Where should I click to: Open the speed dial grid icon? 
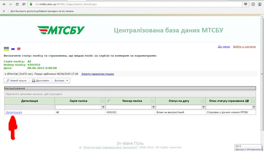[24, 4]
